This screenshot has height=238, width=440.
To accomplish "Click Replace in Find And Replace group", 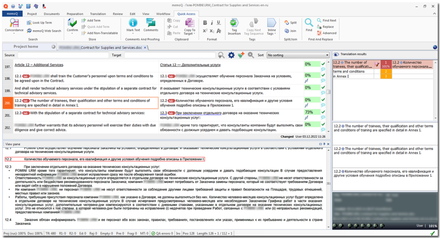I will click(x=326, y=27).
